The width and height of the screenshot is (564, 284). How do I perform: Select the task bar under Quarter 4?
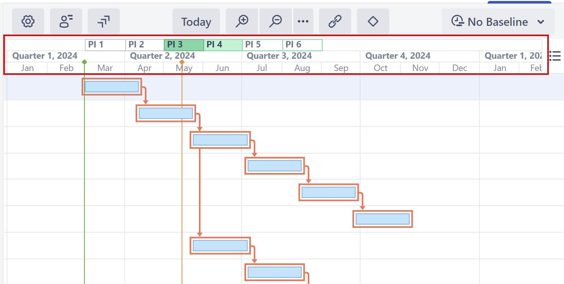382,219
